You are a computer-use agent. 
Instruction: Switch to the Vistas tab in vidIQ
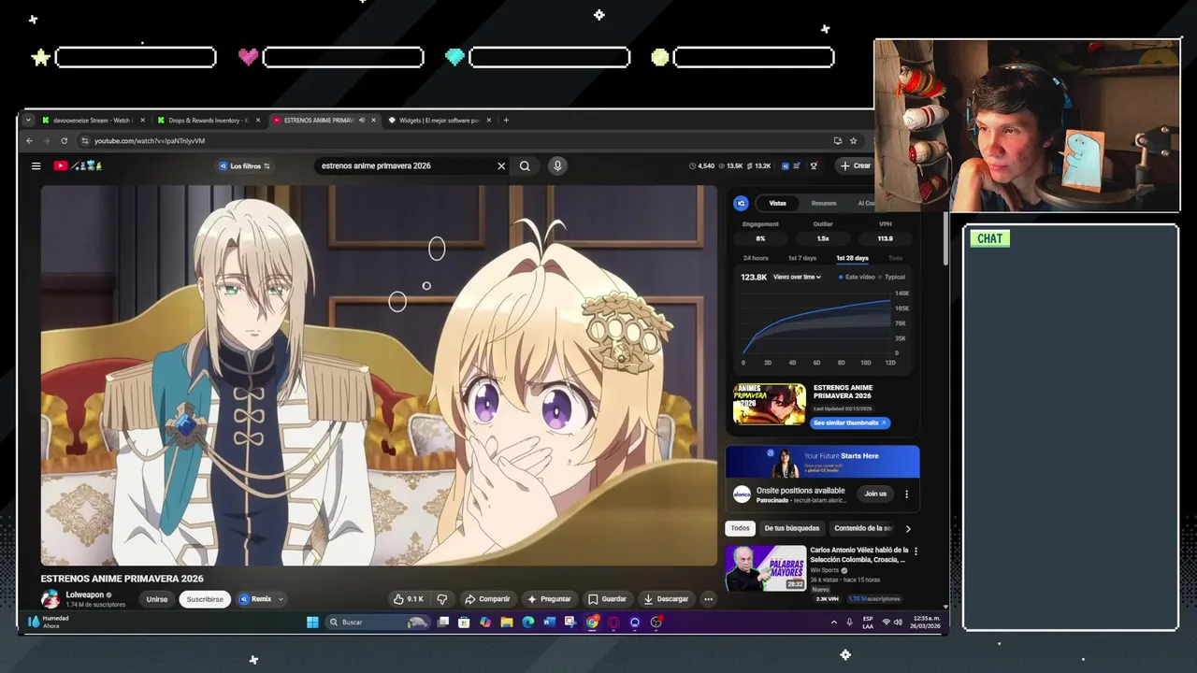tap(777, 203)
